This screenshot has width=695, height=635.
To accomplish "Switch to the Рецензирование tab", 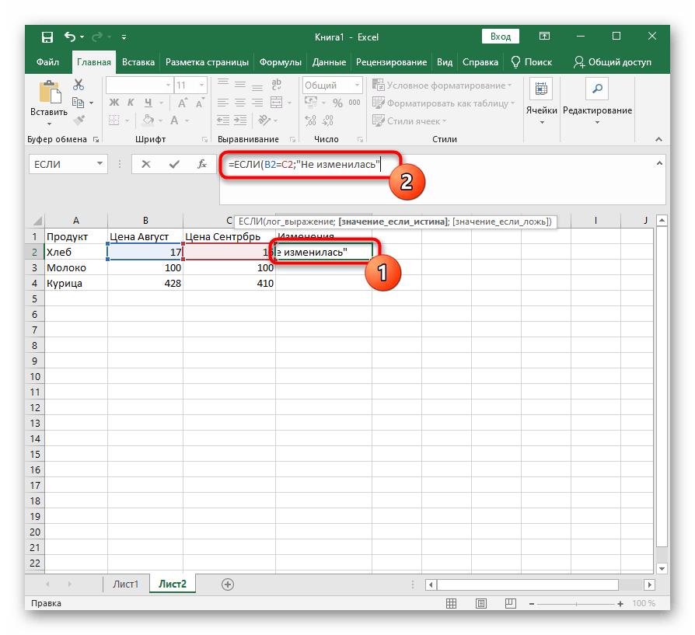I will 391,62.
